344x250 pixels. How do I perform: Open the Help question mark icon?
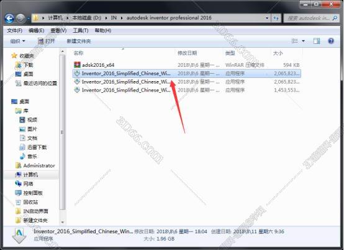[331, 41]
